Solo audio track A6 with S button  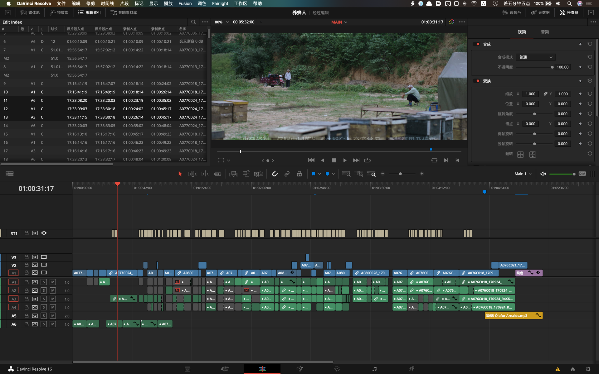click(44, 324)
